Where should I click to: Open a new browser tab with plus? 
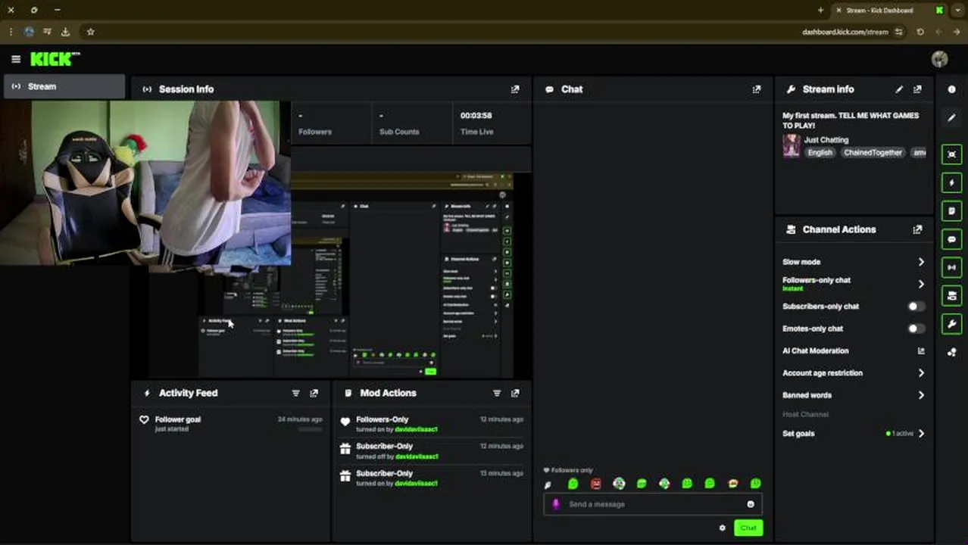point(820,10)
